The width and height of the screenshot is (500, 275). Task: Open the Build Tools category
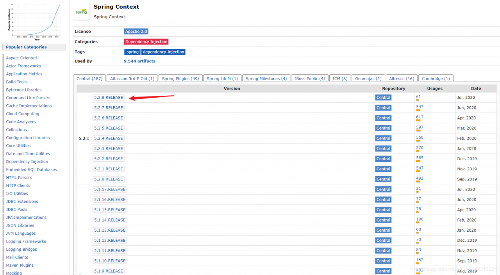(x=16, y=82)
